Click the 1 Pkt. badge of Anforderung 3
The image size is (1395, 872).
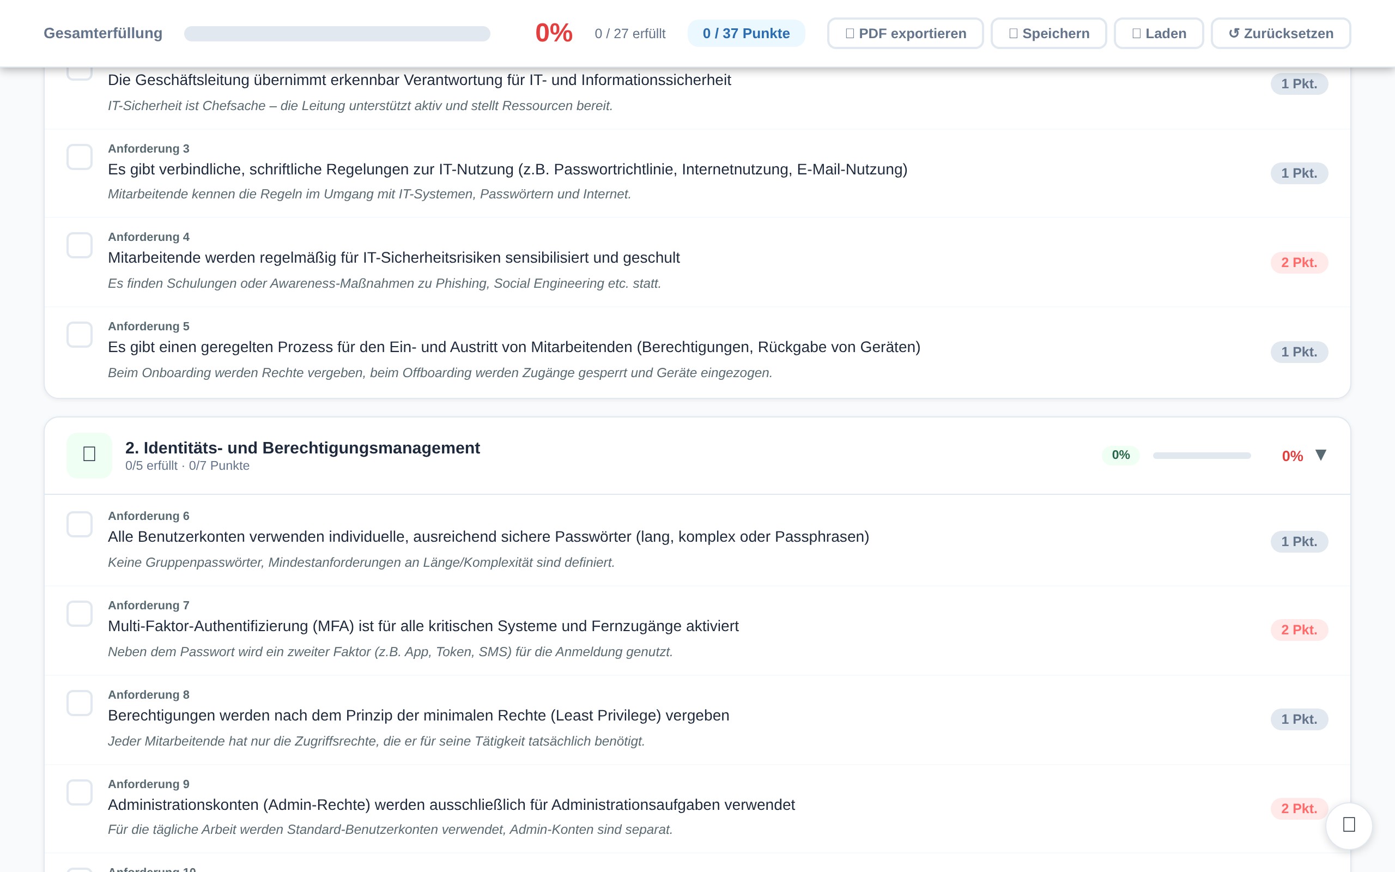(x=1299, y=173)
